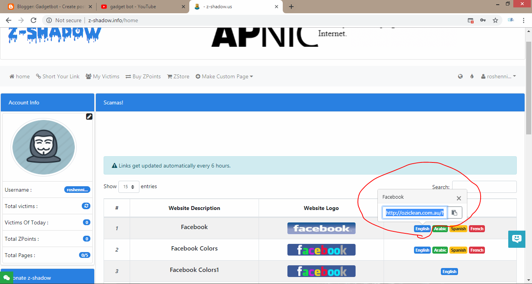
Task: Choose Arabic for the Facebook row
Action: (440, 229)
